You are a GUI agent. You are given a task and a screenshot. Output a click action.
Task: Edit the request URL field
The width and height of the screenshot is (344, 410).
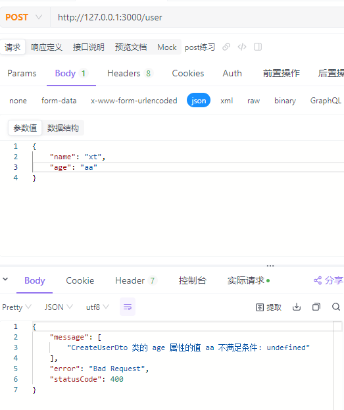click(x=197, y=17)
